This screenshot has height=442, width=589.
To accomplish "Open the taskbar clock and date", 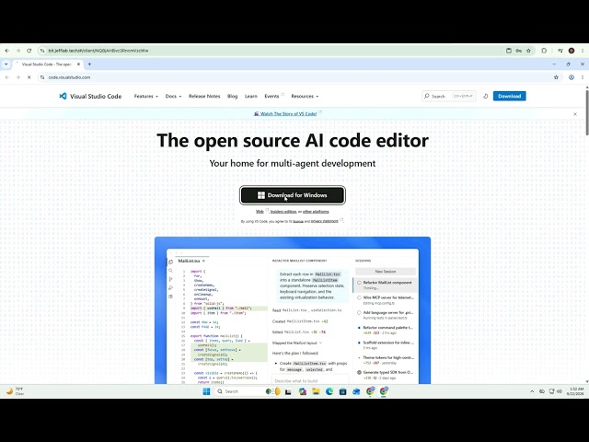I will point(577,391).
